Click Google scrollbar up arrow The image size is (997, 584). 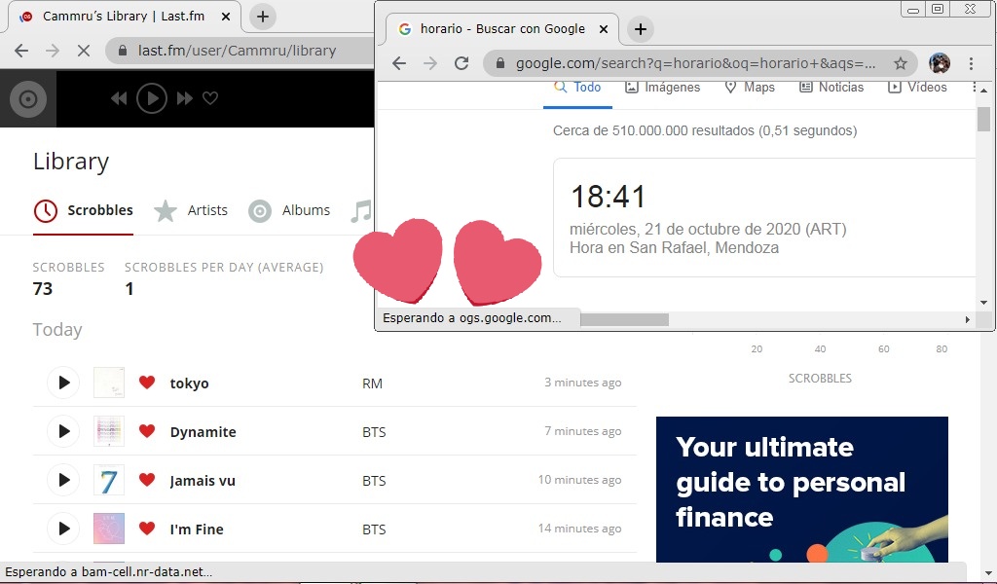(x=983, y=91)
